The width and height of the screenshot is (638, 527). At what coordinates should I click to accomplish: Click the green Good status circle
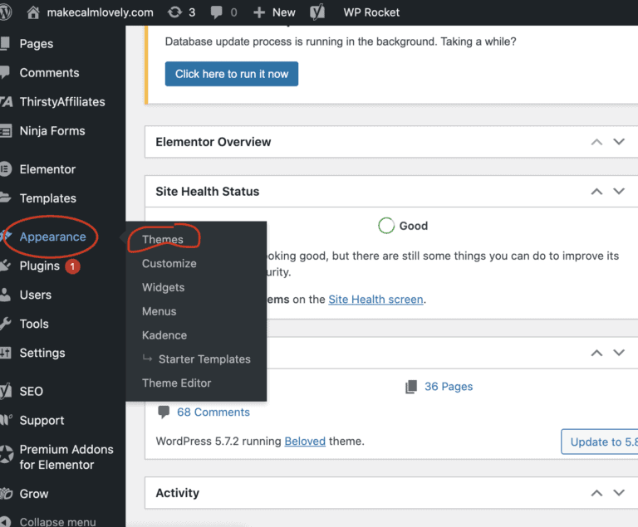(x=386, y=225)
